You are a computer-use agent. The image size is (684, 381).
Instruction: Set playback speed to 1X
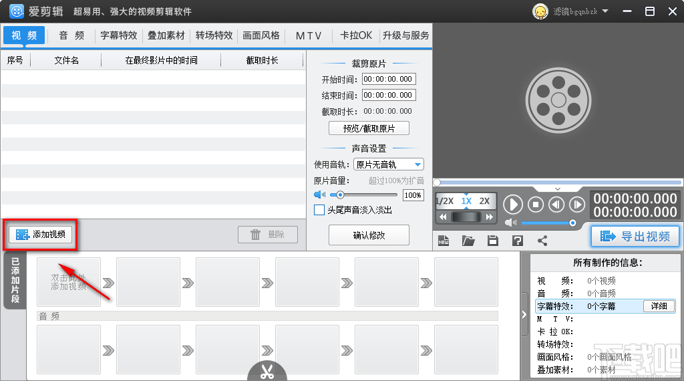[x=466, y=201]
